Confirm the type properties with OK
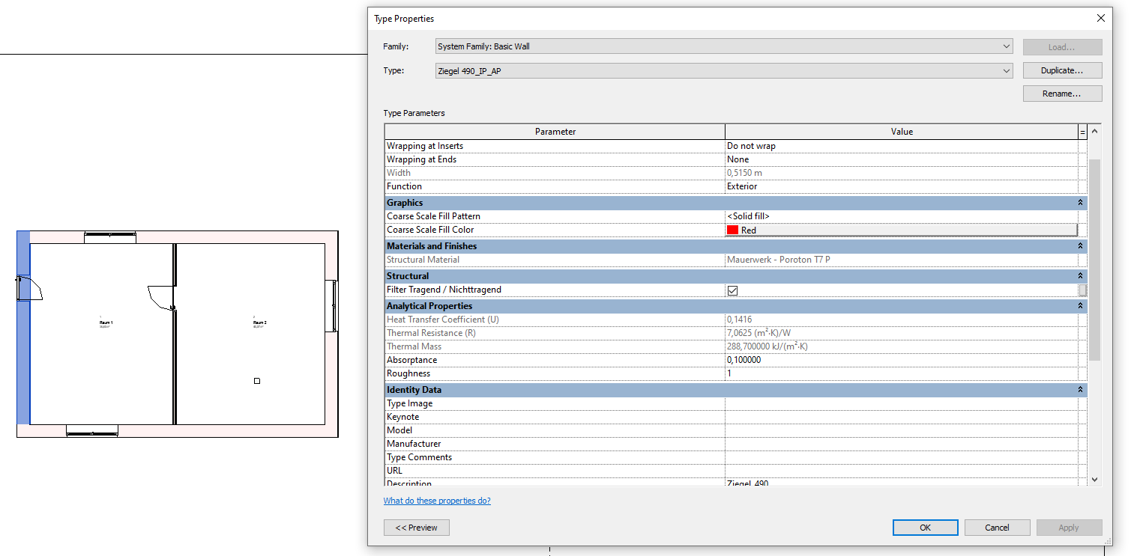1134x556 pixels. click(925, 528)
